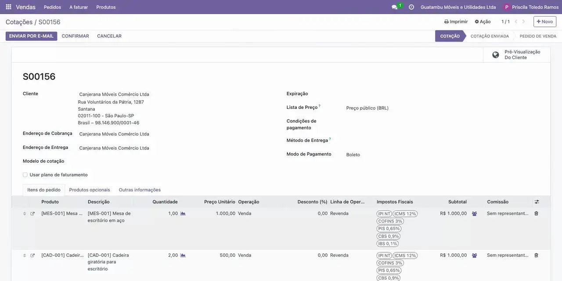Click the forecast chart icon for CAD-001 quantity
Screen dimensions: 562x281
click(183, 255)
